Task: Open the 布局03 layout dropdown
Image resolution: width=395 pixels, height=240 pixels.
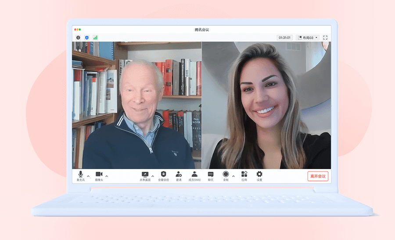Action: click(308, 38)
